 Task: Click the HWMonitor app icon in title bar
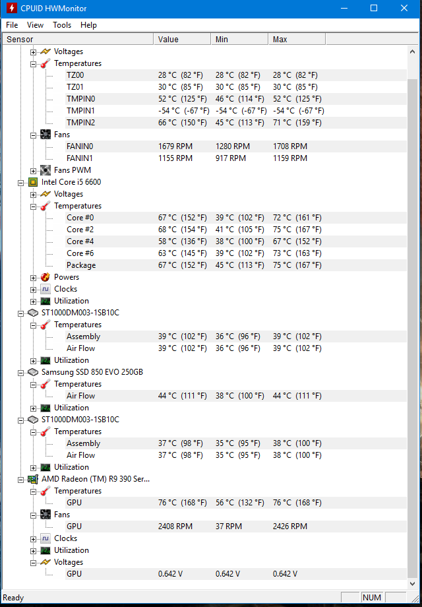pos(12,9)
